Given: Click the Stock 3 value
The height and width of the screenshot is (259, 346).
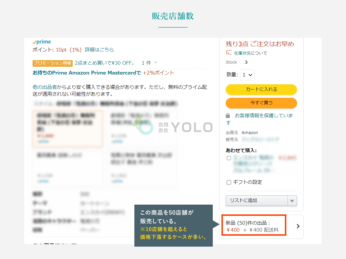Looking at the screenshot, I should [246, 62].
